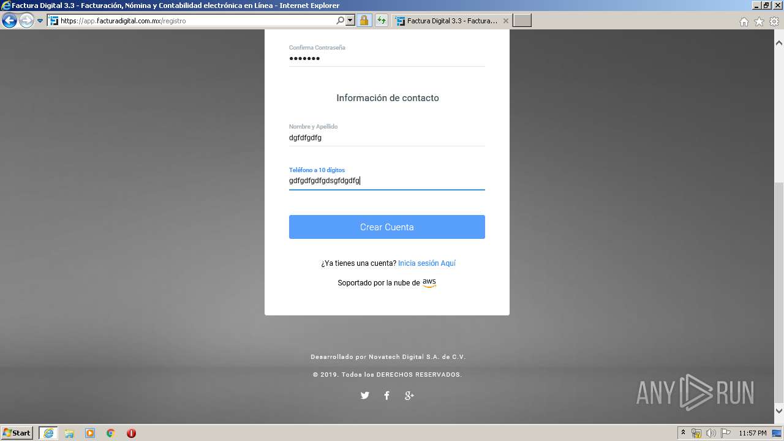
Task: Open the Google Plus social icon
Action: pyautogui.click(x=409, y=396)
